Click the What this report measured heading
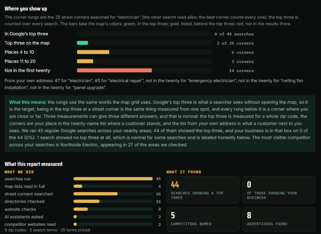This screenshot has height=234, width=321. coord(33,164)
